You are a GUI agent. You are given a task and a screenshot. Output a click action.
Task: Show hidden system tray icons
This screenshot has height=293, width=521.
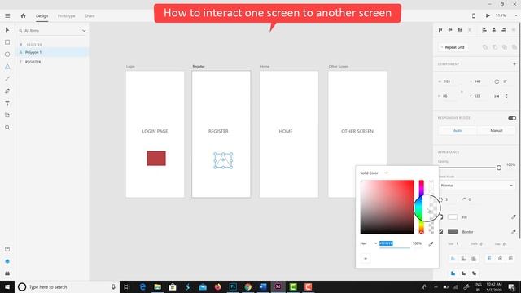436,287
